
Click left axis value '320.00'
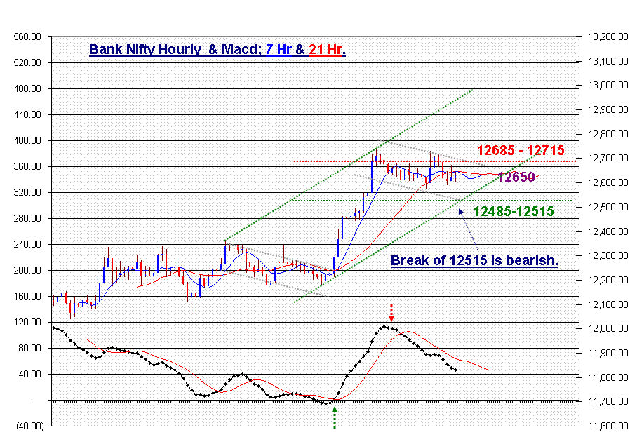click(x=27, y=192)
